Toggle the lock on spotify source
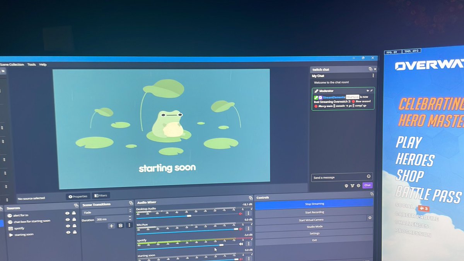 pos(74,226)
